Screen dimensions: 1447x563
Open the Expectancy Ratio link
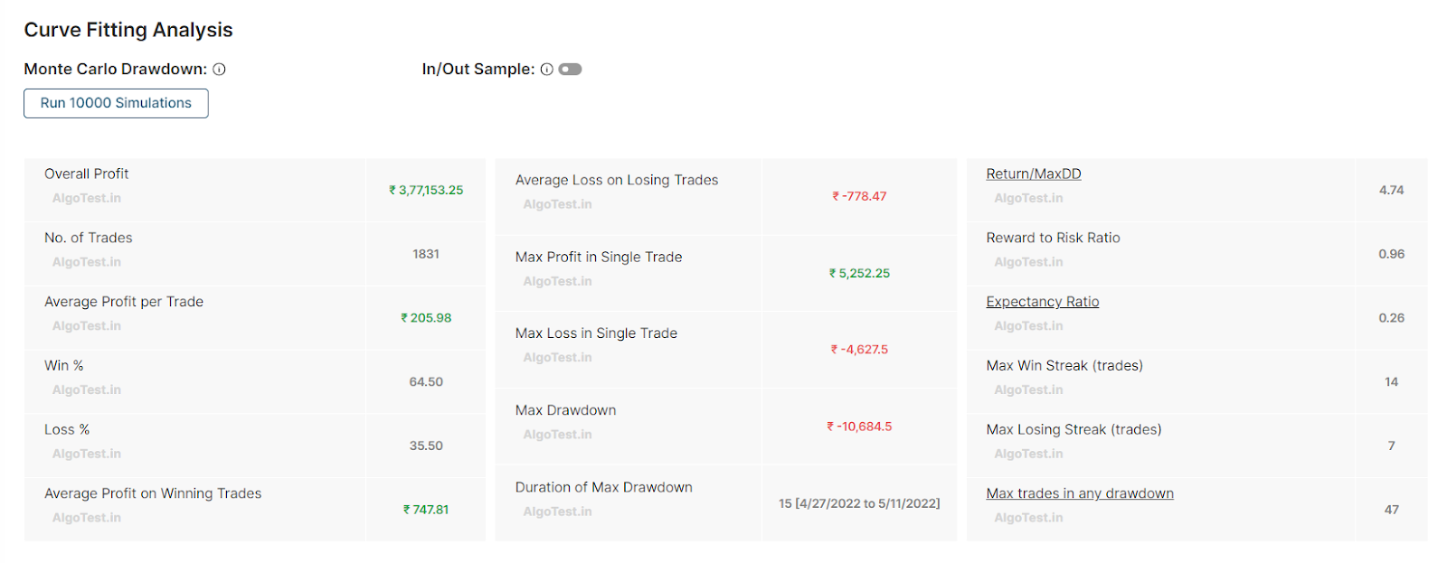1042,302
